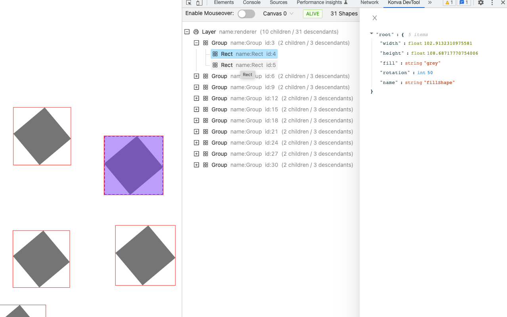507x317 pixels.
Task: Switch to the Network tab
Action: click(370, 3)
